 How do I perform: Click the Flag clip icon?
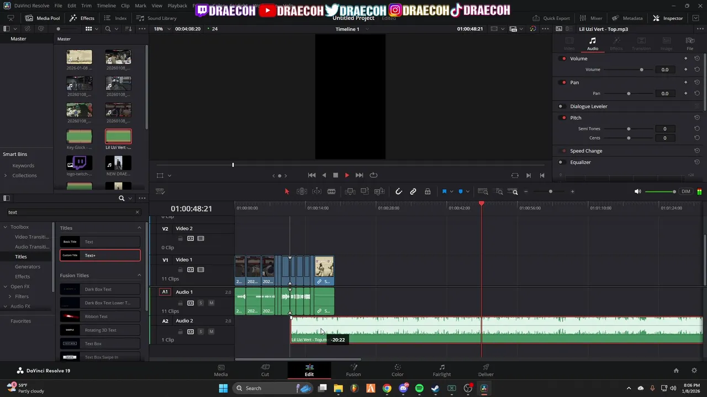click(444, 191)
